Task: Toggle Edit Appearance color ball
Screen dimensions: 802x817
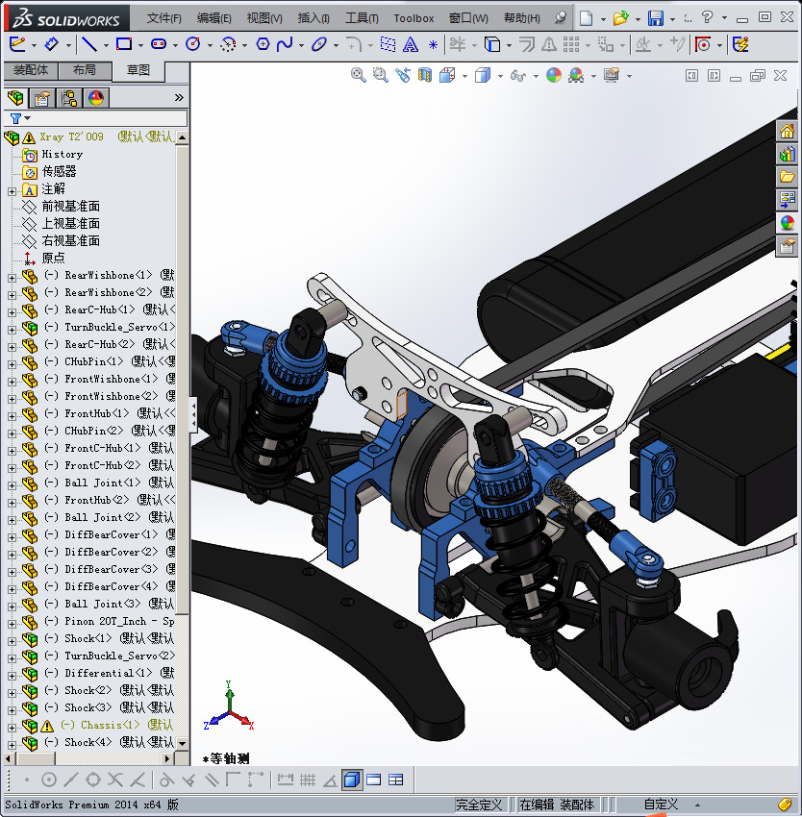Action: coord(554,76)
